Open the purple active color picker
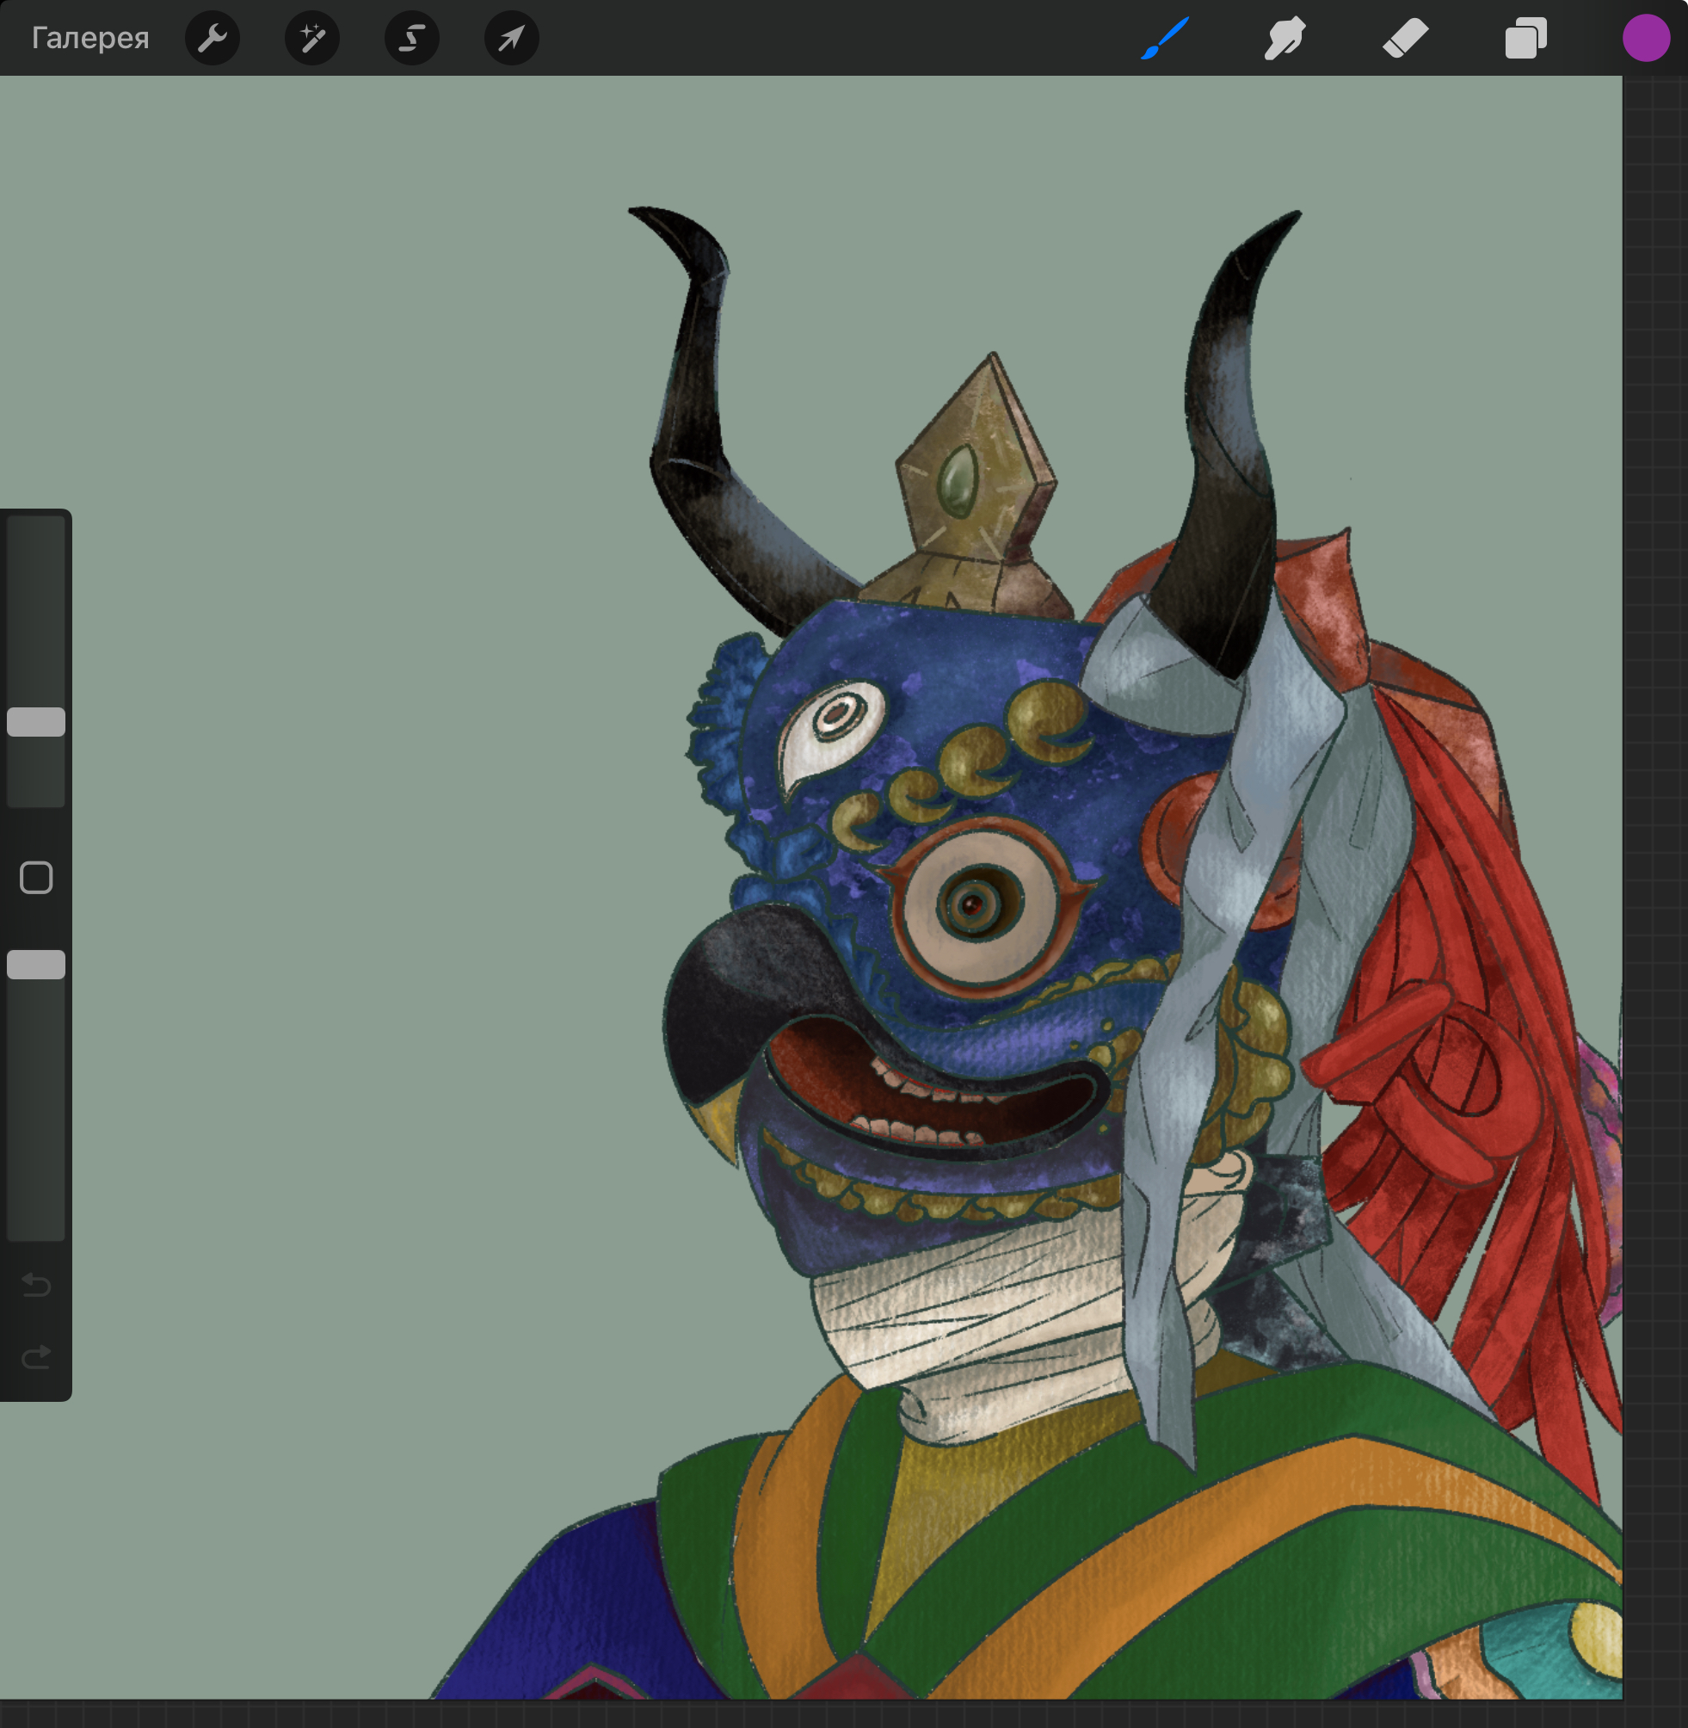Image resolution: width=1688 pixels, height=1728 pixels. point(1646,38)
